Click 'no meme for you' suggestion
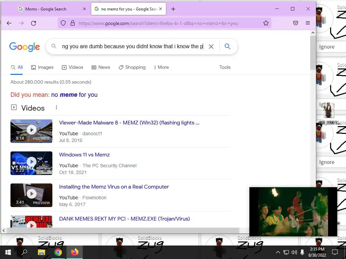Viewport: 346px width, 259px height. coord(74,95)
